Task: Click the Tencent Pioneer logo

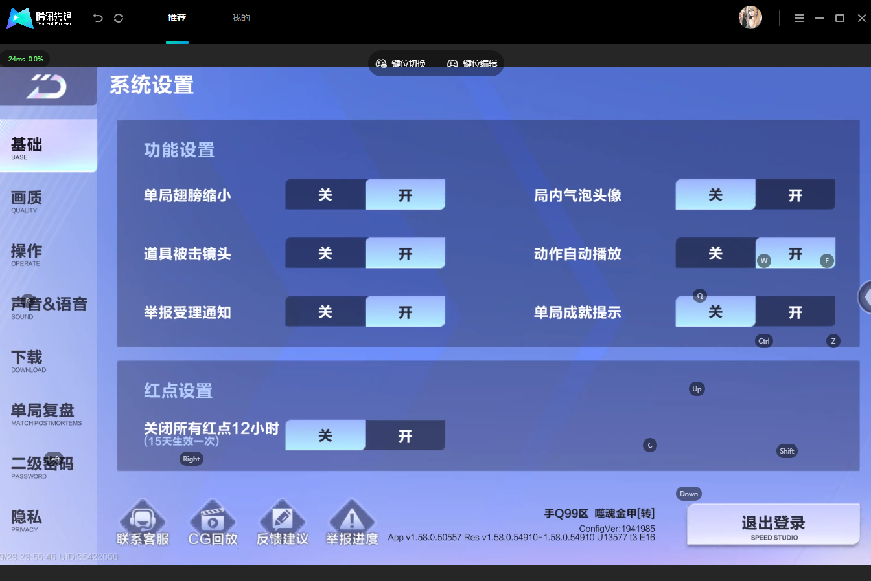Action: coord(39,18)
